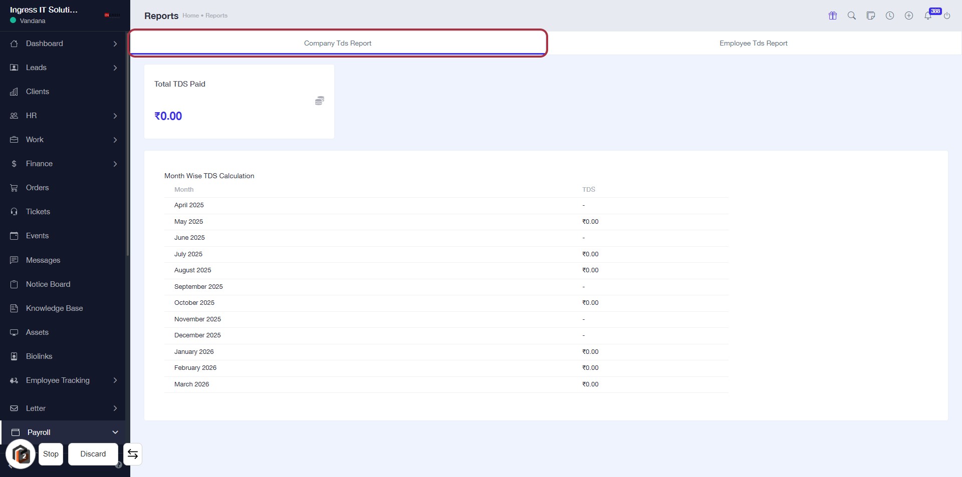The image size is (962, 477).
Task: Click the Home breadcrumb link
Action: pos(190,16)
